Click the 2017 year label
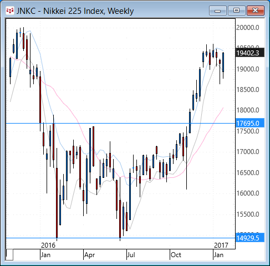The image size is (270, 266). (x=221, y=245)
